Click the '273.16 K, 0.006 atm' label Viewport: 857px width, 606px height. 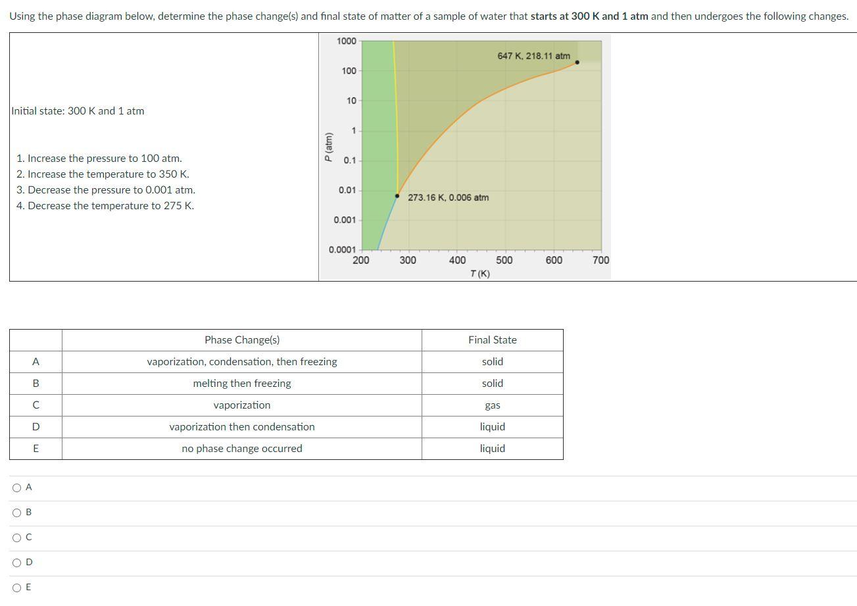pos(448,197)
